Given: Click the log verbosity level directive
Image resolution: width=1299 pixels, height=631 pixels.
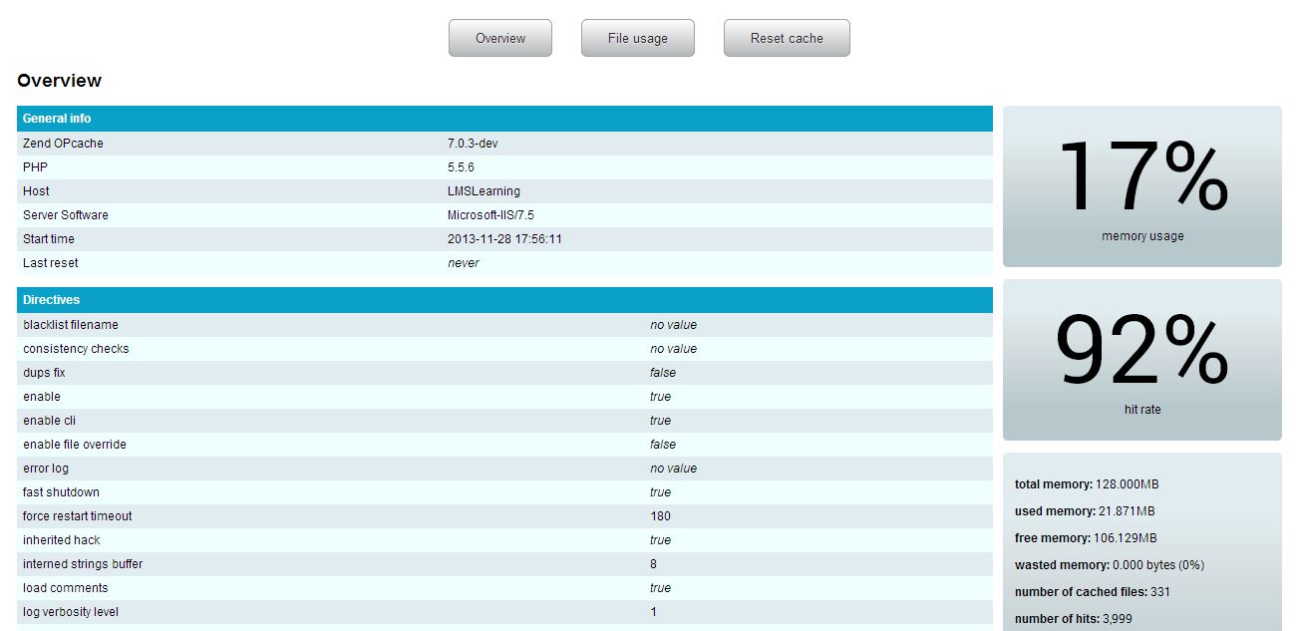Looking at the screenshot, I should coord(71,612).
